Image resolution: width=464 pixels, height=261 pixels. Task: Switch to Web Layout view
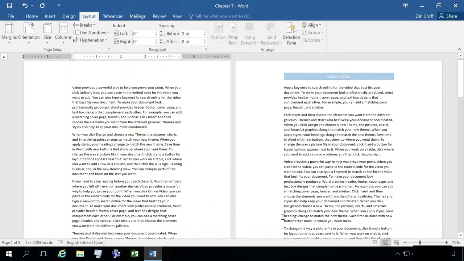coord(397,243)
